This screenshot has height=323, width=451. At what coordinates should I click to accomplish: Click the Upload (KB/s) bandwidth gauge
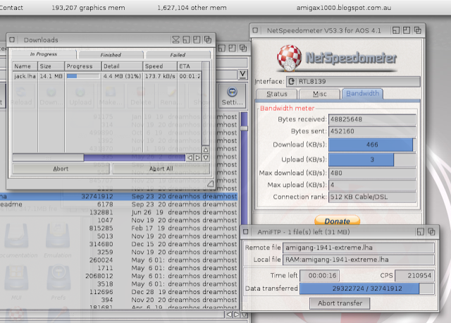tap(372, 160)
